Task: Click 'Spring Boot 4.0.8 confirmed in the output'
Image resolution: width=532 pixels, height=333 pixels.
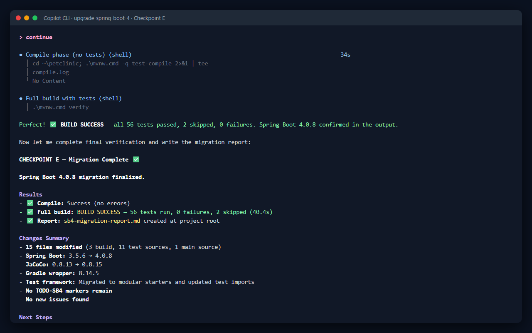Action: [328, 124]
